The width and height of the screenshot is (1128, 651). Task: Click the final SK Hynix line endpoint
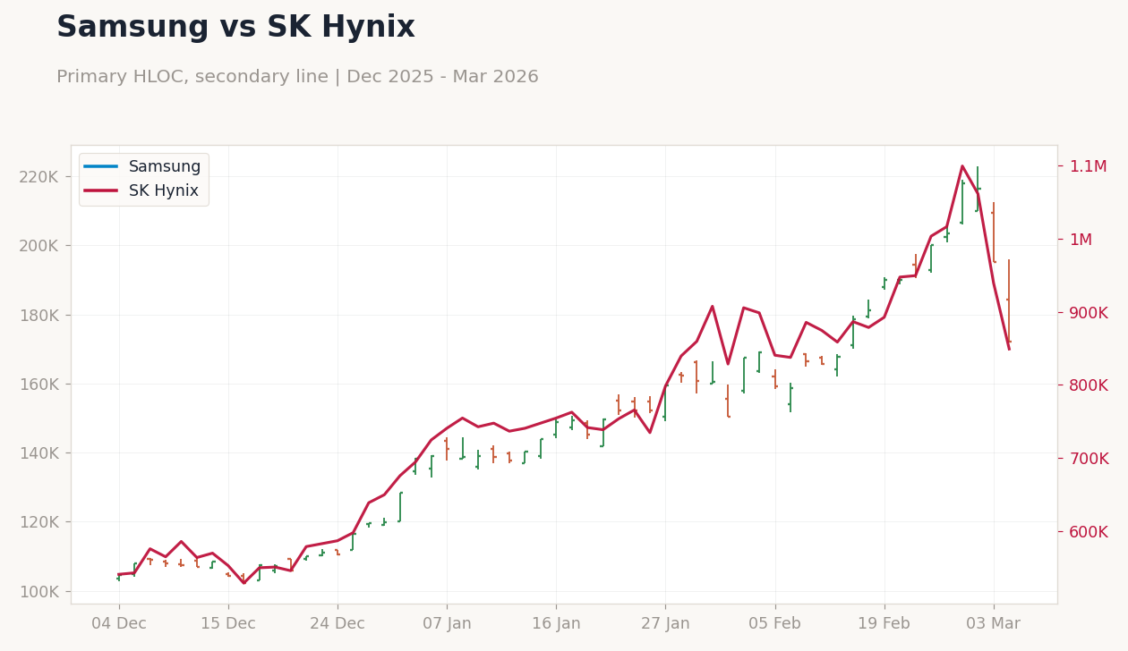point(1009,349)
